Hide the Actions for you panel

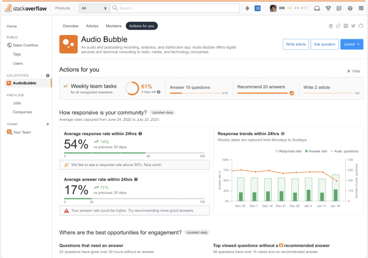tap(354, 71)
